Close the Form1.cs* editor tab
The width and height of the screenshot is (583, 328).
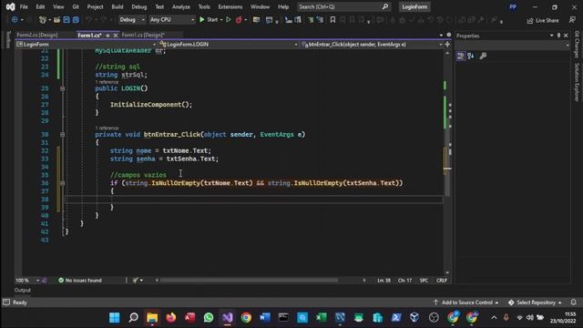coord(116,36)
